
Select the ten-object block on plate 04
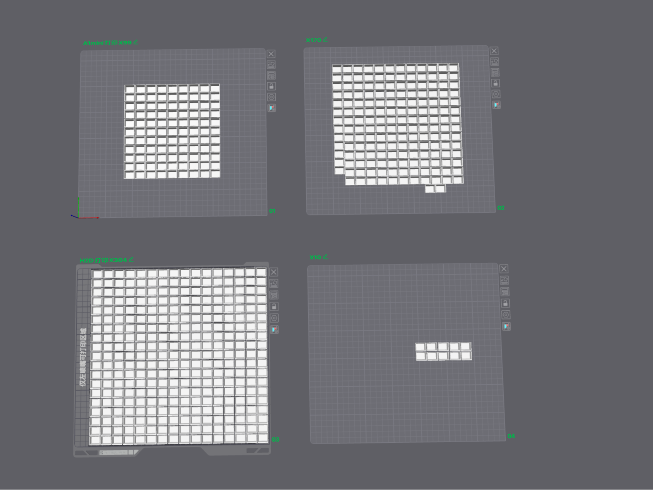click(443, 351)
